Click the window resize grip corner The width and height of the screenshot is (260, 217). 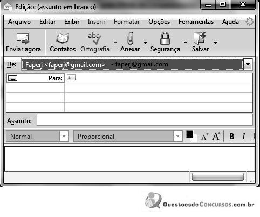click(252, 180)
